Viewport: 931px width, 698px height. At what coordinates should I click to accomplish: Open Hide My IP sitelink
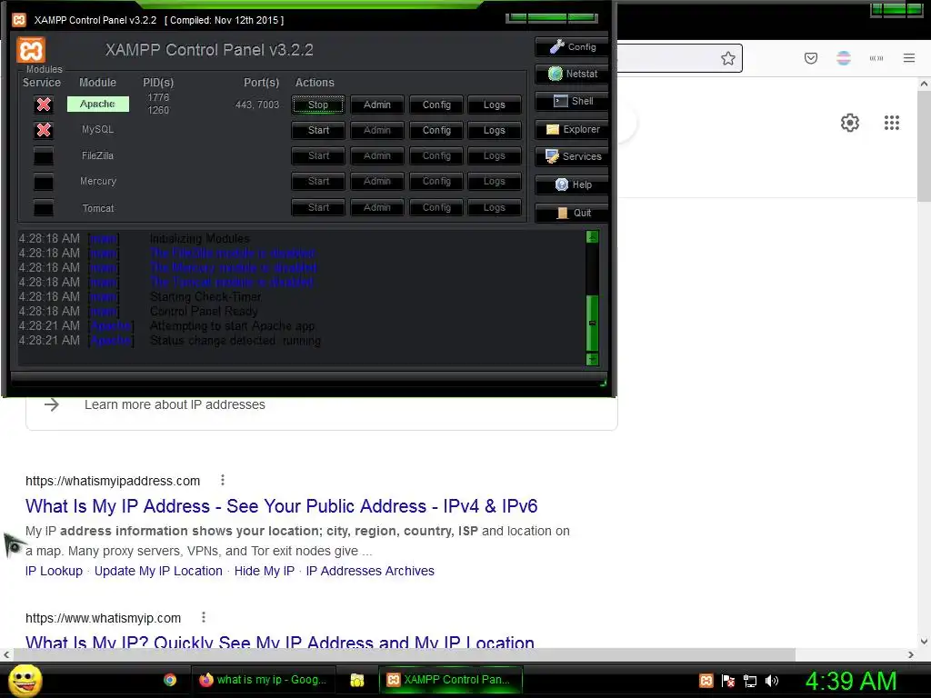[x=265, y=571]
